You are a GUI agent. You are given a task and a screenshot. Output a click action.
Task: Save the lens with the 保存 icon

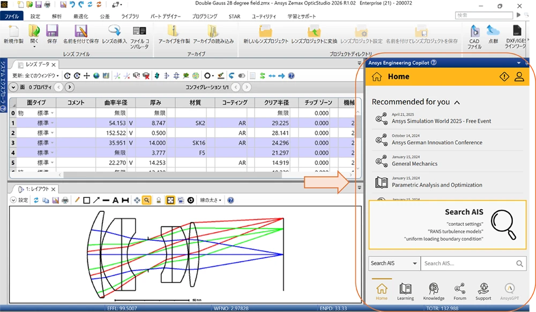tap(52, 31)
